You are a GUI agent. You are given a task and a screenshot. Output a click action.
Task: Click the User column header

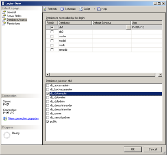tap(147, 23)
